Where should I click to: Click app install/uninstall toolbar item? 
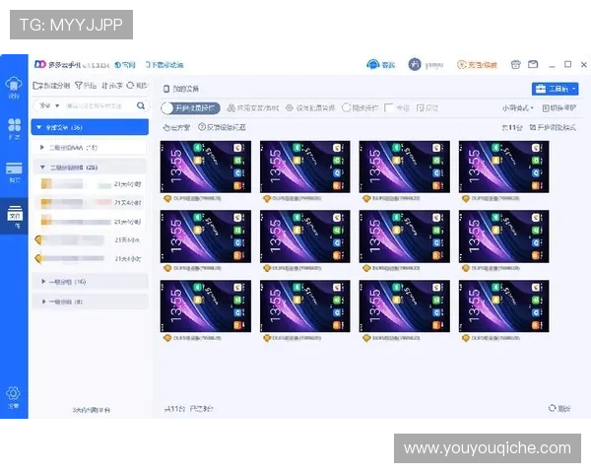click(252, 108)
